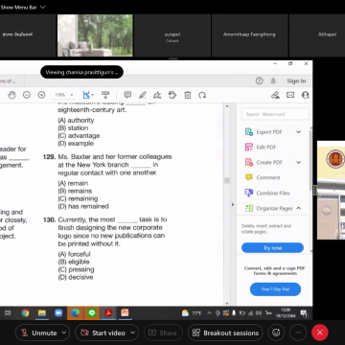345x345 pixels.
Task: Click the Share button
Action: (x=163, y=333)
